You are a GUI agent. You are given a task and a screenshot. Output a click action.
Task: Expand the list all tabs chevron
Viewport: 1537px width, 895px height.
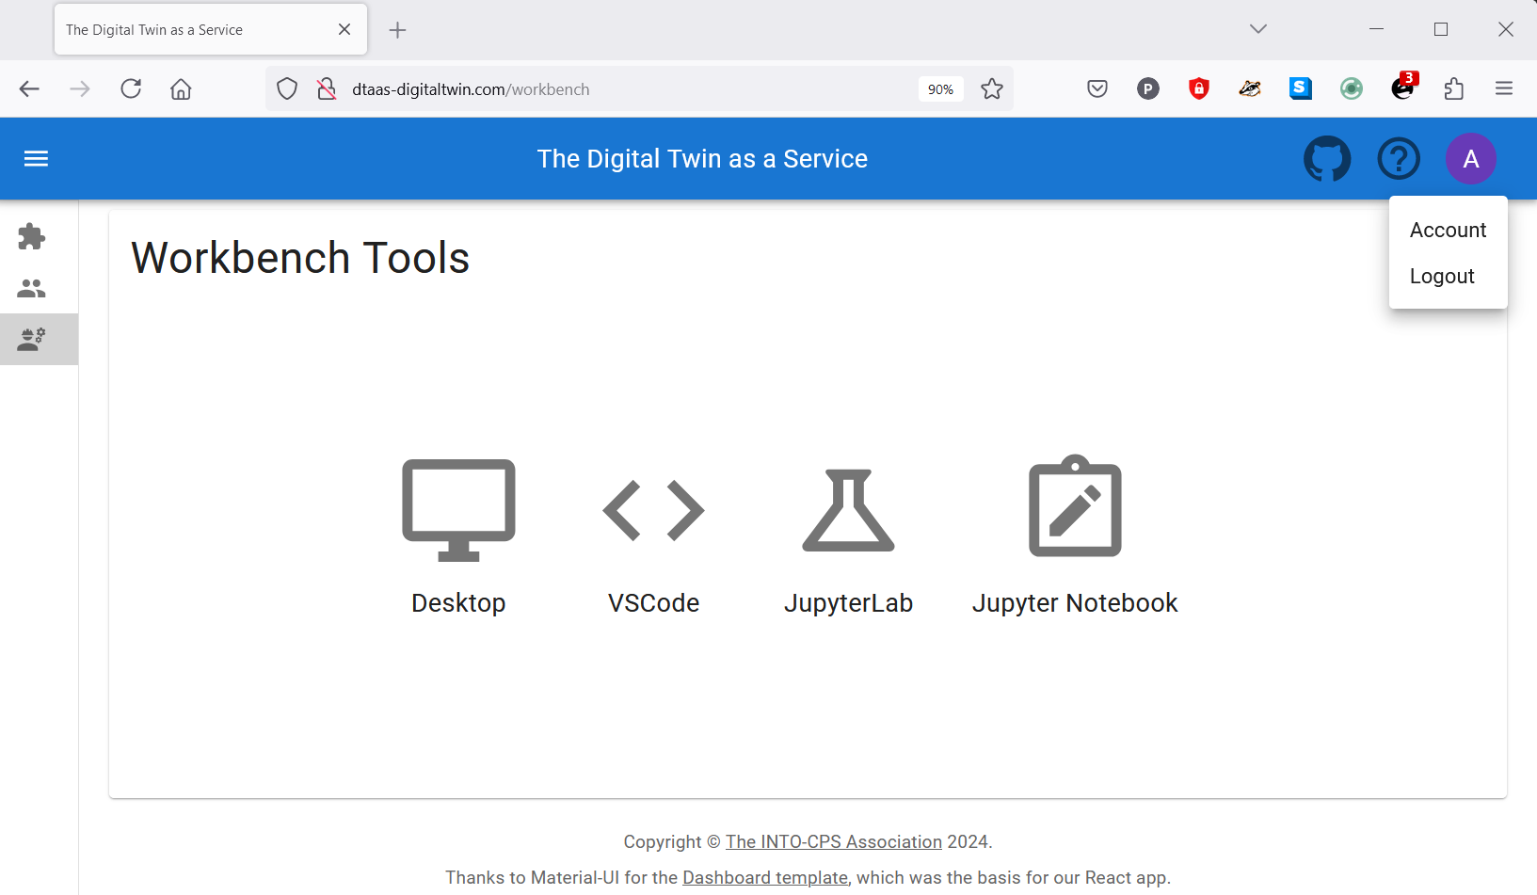[x=1258, y=29]
